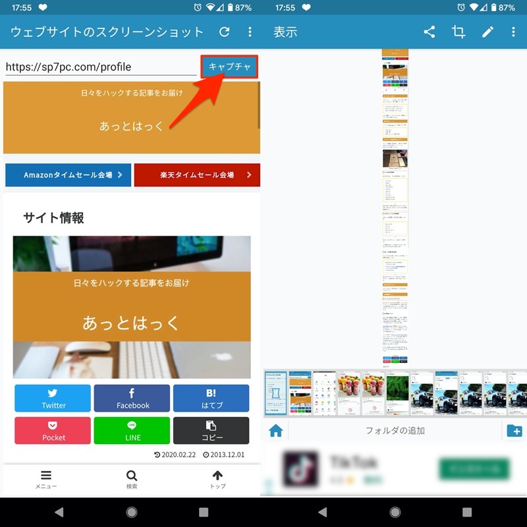This screenshot has height=527, width=527.
Task: Open the メニュー hamburger menu
Action: pyautogui.click(x=46, y=480)
